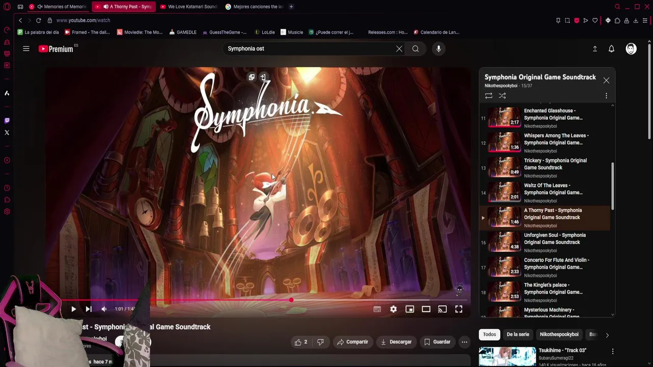Share the video via Compartir
Image resolution: width=653 pixels, height=367 pixels.
pos(352,342)
